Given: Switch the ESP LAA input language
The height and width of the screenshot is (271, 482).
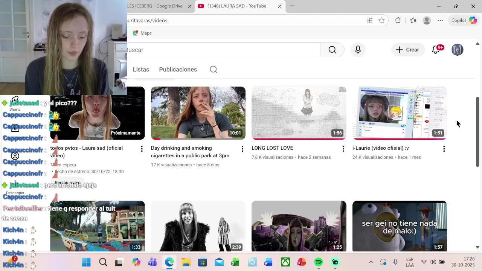Looking at the screenshot, I should tap(410, 262).
